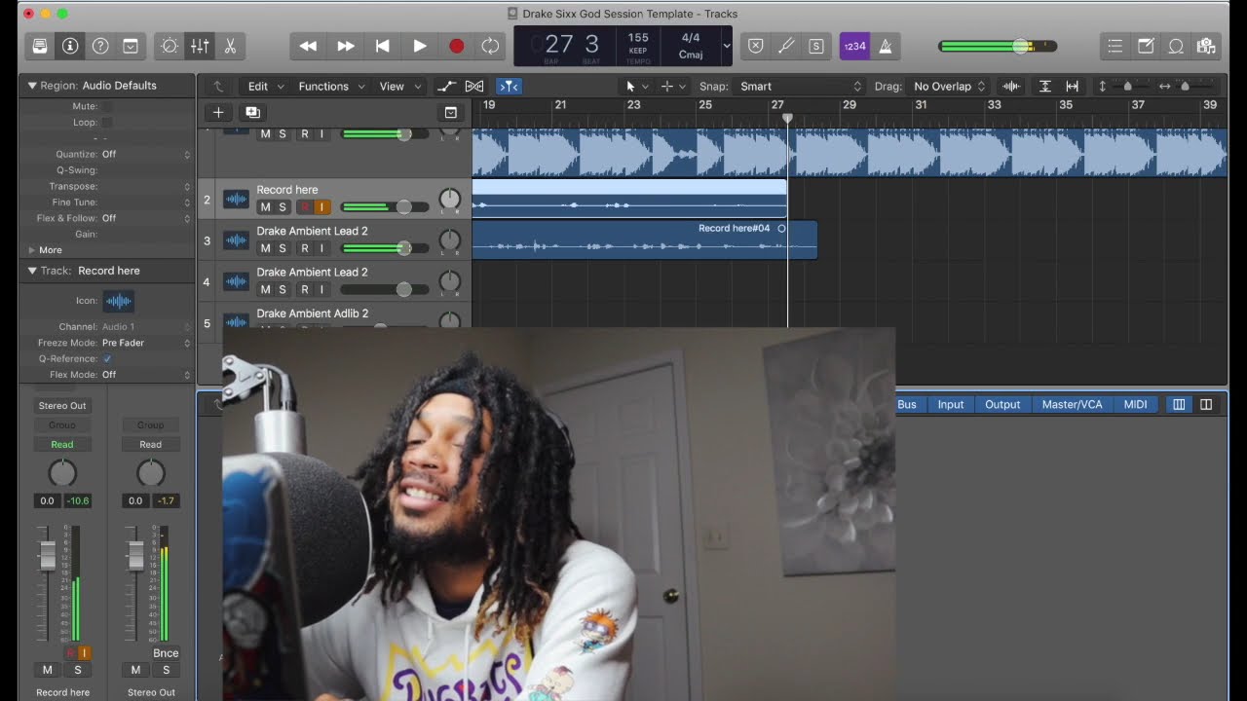Screen dimensions: 1247x701
Task: Open the media Browsers
Action: [x=1206, y=46]
